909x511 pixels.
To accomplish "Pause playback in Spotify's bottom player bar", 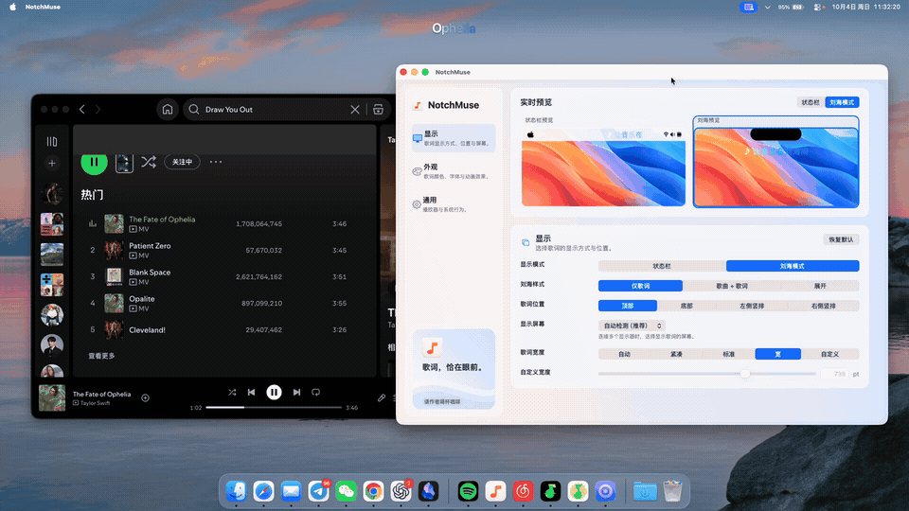I will point(274,392).
